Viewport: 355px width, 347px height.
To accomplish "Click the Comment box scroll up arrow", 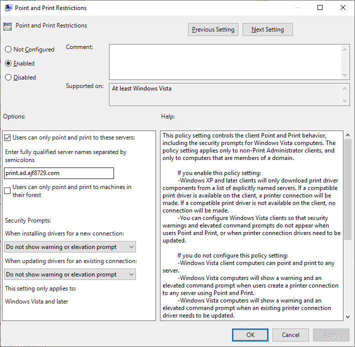I will [345, 49].
